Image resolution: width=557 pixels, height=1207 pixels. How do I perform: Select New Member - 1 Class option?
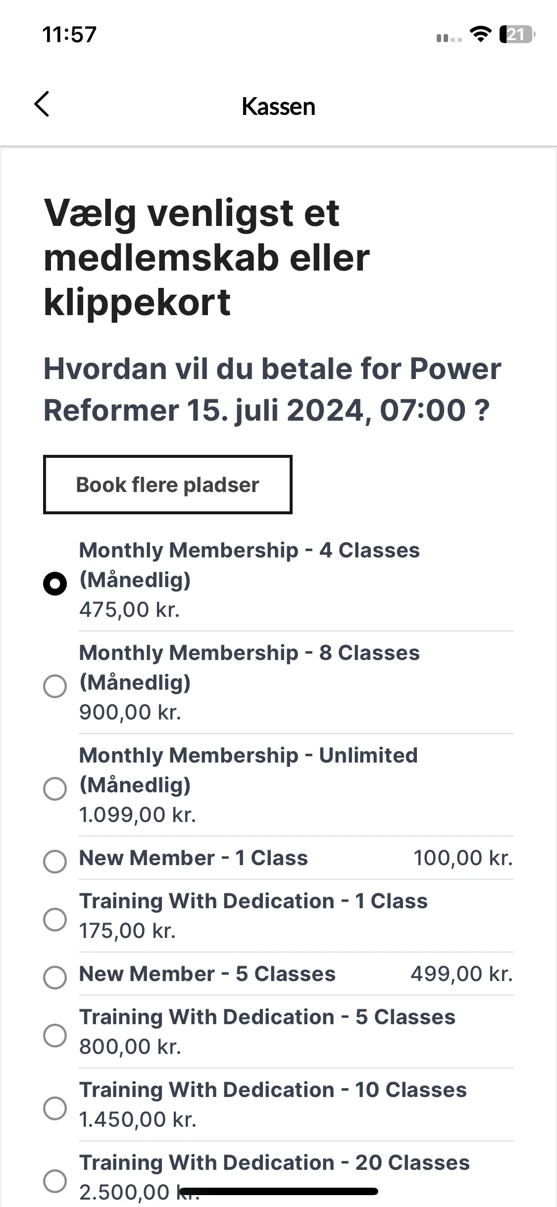pyautogui.click(x=55, y=861)
